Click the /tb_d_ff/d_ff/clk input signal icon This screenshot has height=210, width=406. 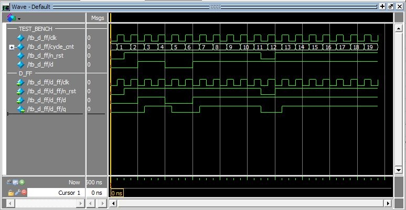[x=21, y=82]
